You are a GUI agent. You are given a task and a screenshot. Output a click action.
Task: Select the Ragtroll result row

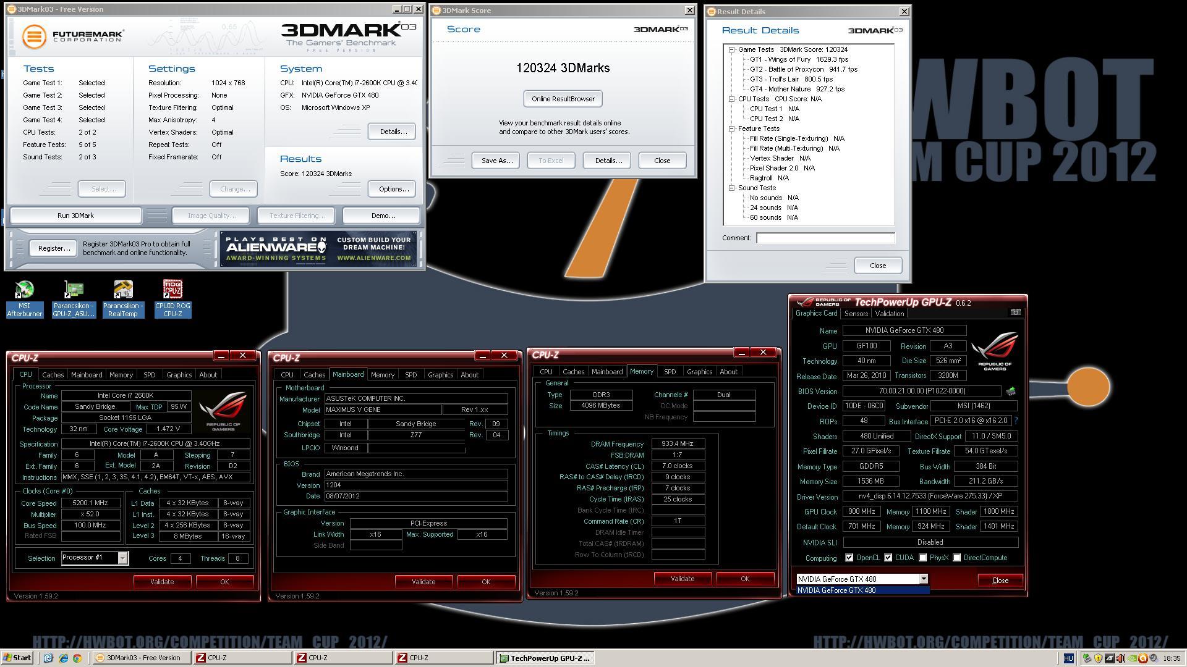[x=769, y=178]
